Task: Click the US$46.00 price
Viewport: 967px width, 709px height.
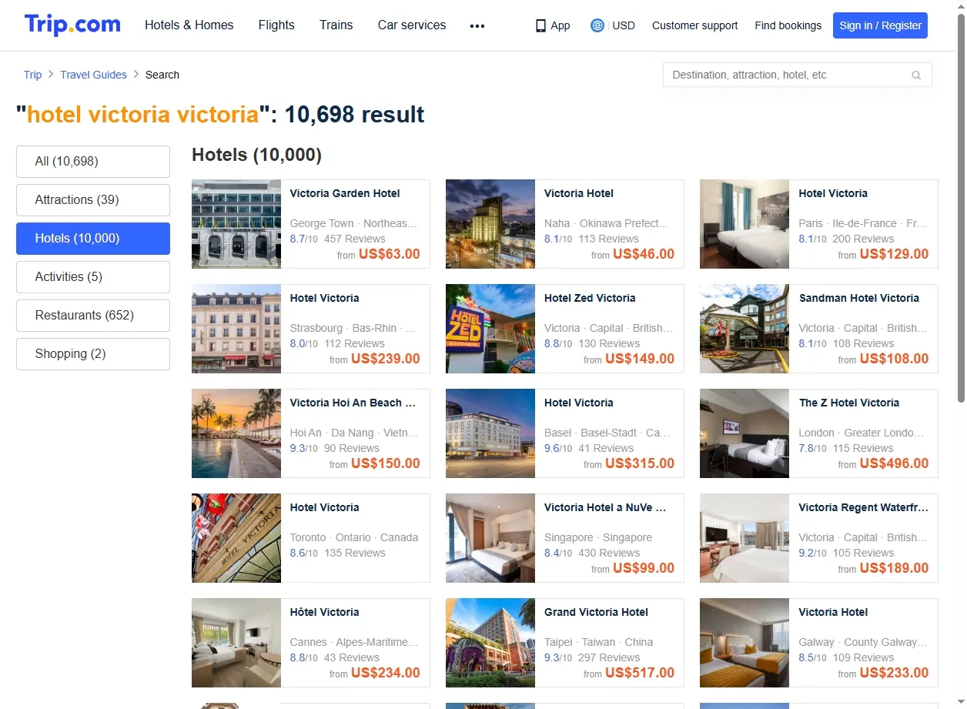Action: point(644,254)
